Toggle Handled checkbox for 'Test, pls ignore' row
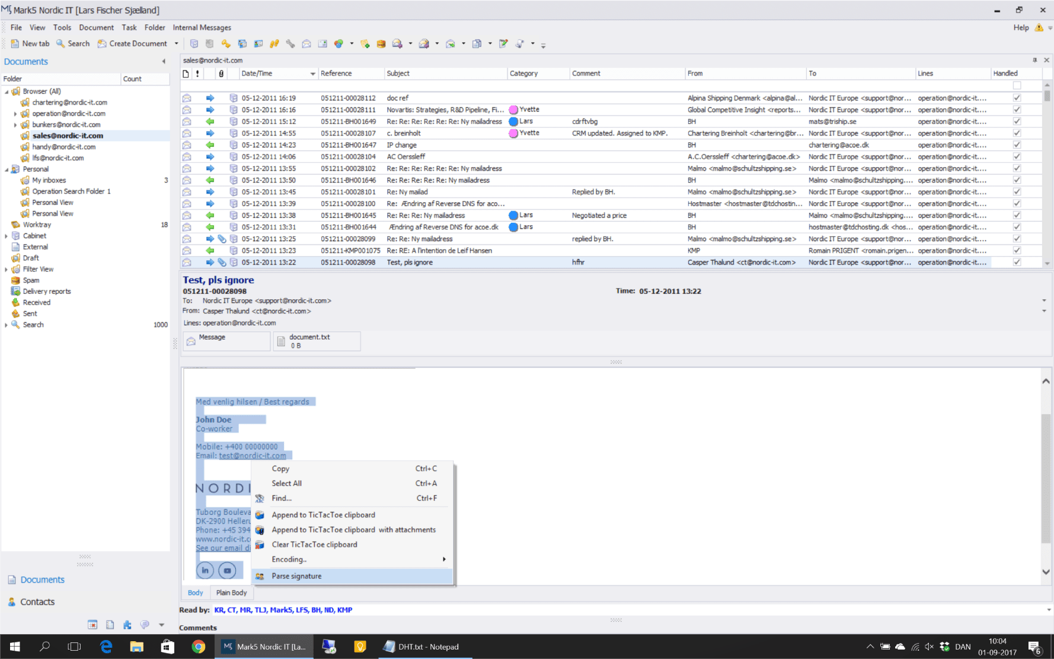Viewport: 1054px width, 659px height. pyautogui.click(x=1017, y=262)
